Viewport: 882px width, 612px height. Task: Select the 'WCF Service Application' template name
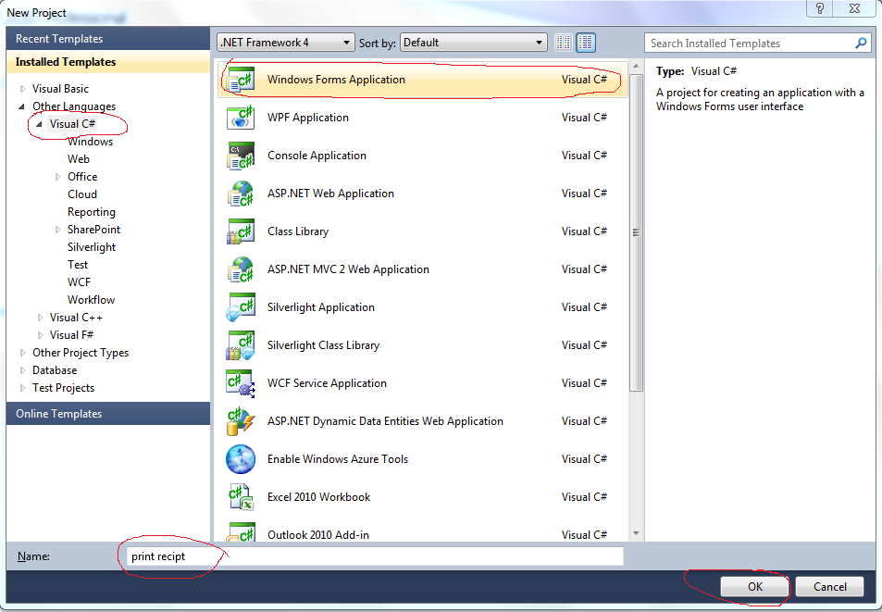pos(327,383)
